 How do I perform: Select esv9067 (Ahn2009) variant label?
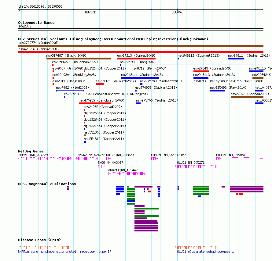click(68, 68)
